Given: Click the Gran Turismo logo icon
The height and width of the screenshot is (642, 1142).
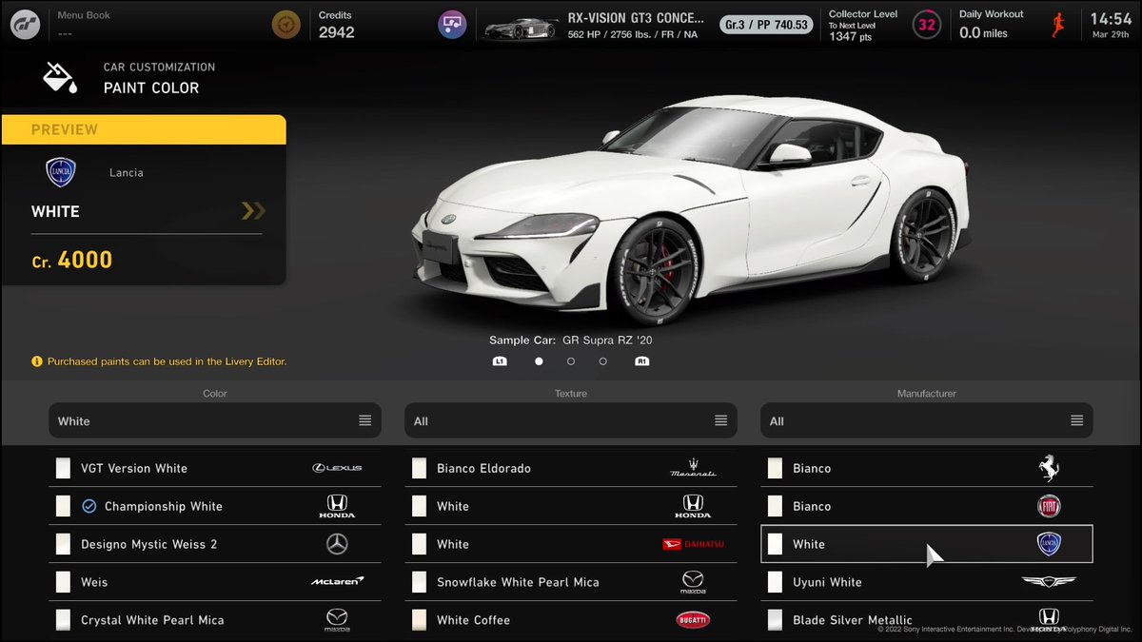Looking at the screenshot, I should 26,24.
